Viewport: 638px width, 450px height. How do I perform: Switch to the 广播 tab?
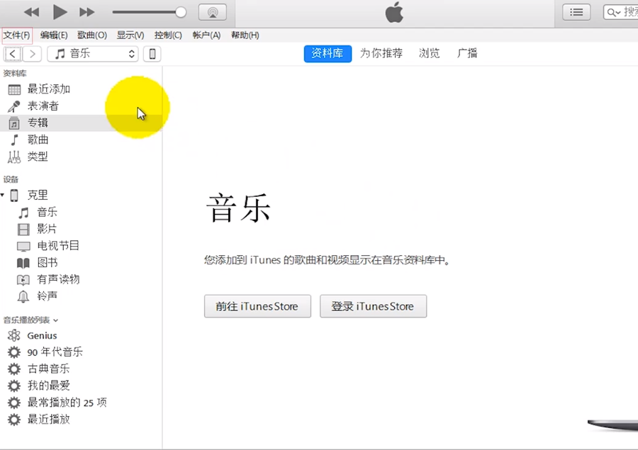click(467, 53)
